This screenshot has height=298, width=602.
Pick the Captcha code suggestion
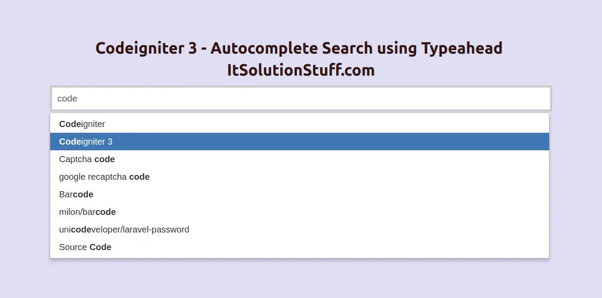(300, 159)
